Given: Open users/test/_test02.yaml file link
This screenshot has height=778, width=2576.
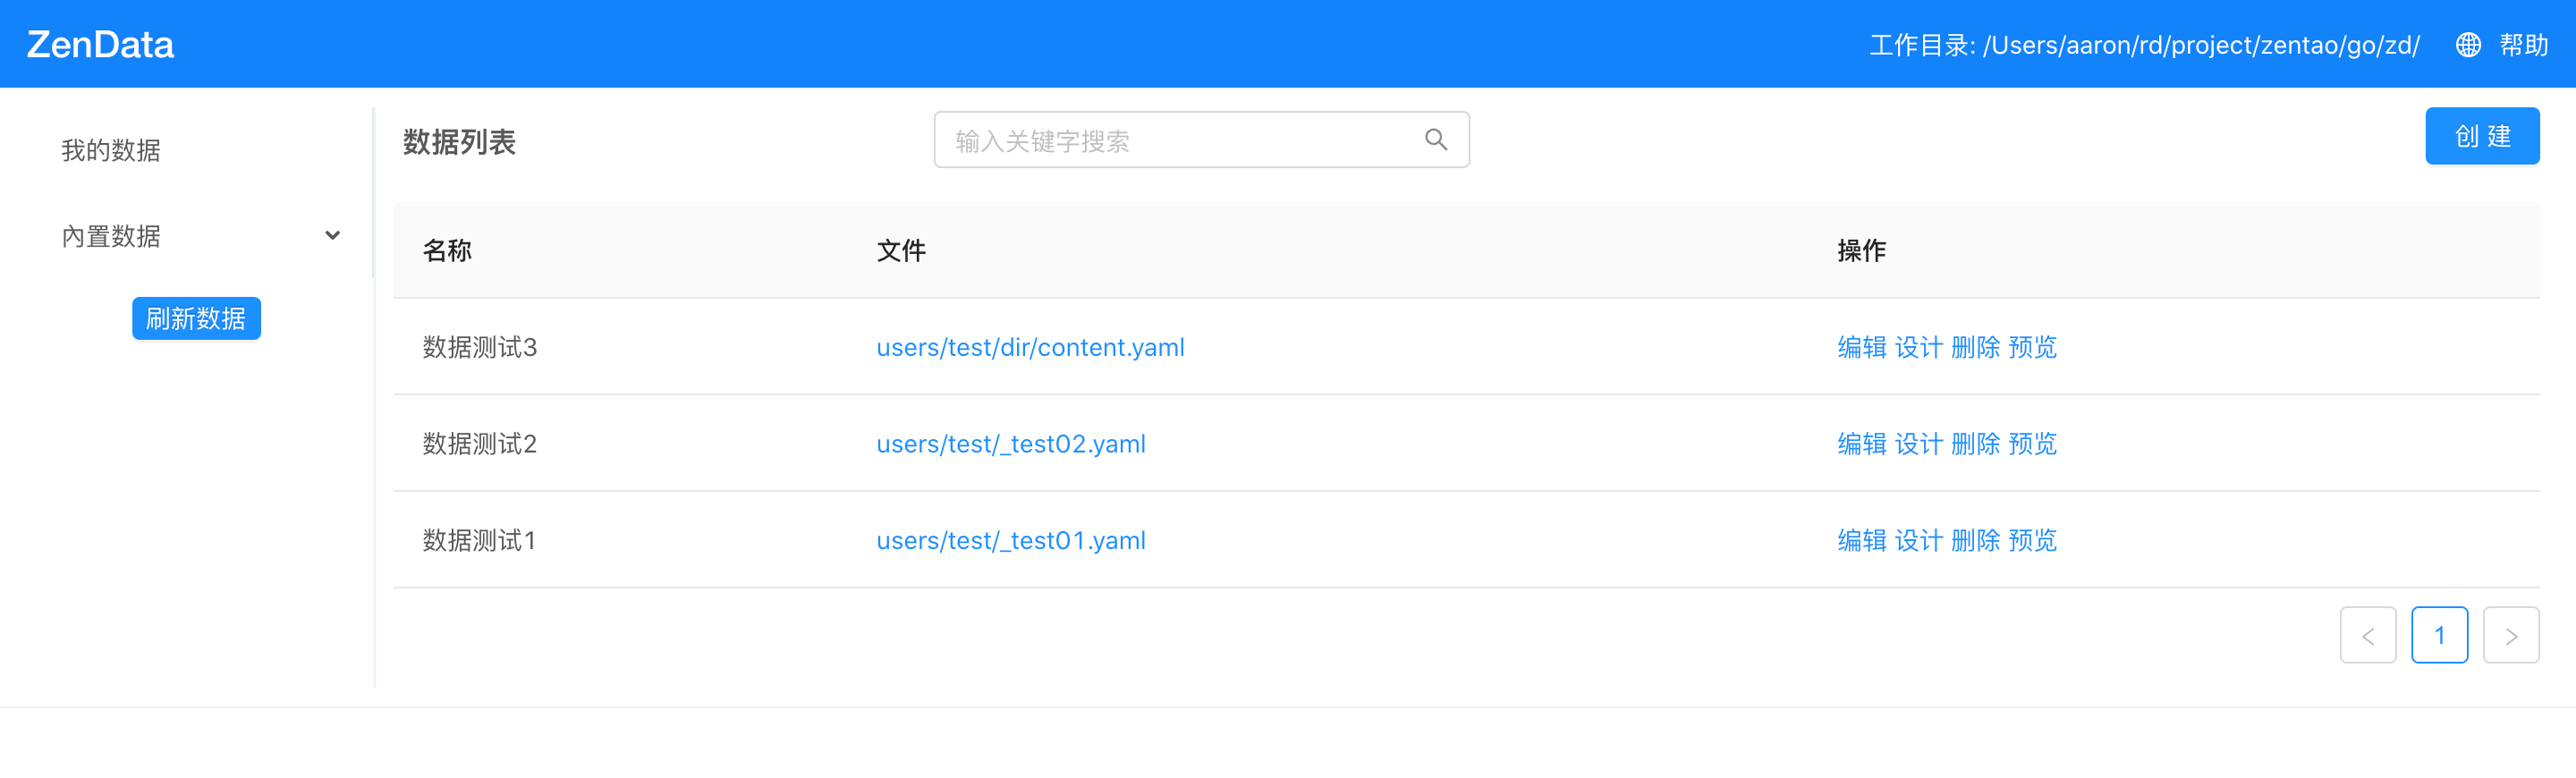Looking at the screenshot, I should pyautogui.click(x=1010, y=444).
